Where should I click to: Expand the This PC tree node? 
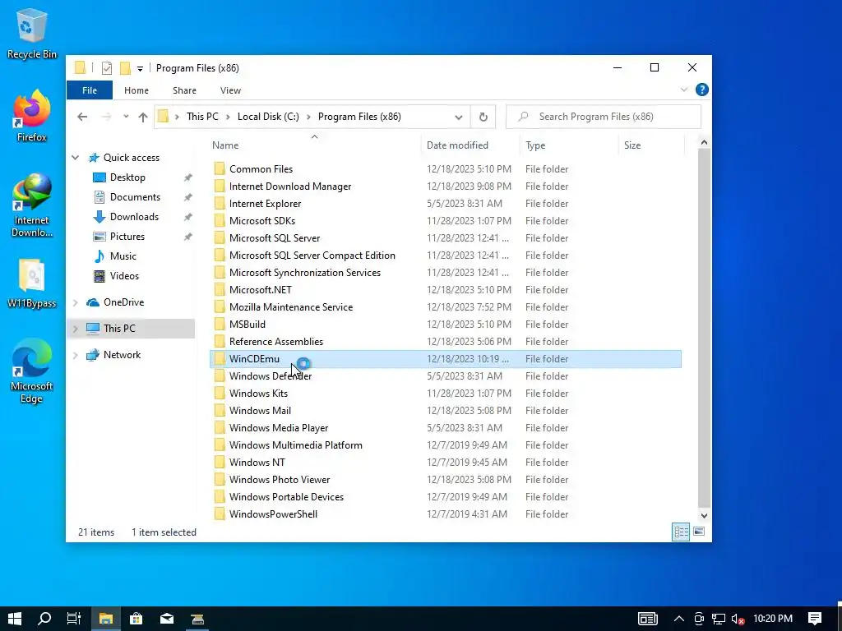tap(75, 329)
